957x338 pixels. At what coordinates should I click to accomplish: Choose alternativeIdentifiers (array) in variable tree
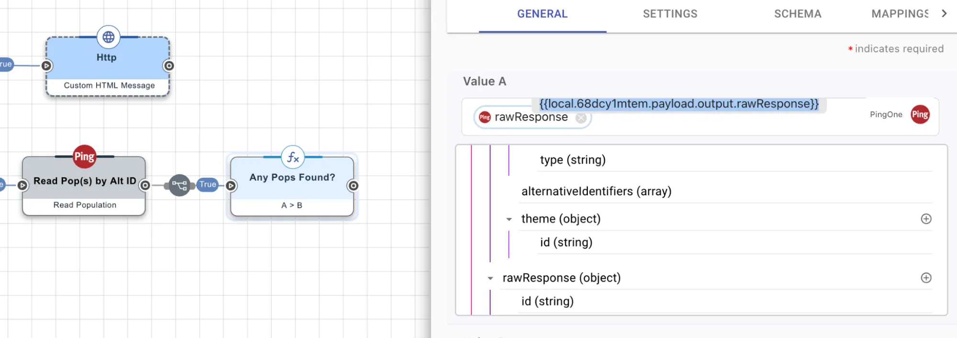[597, 191]
